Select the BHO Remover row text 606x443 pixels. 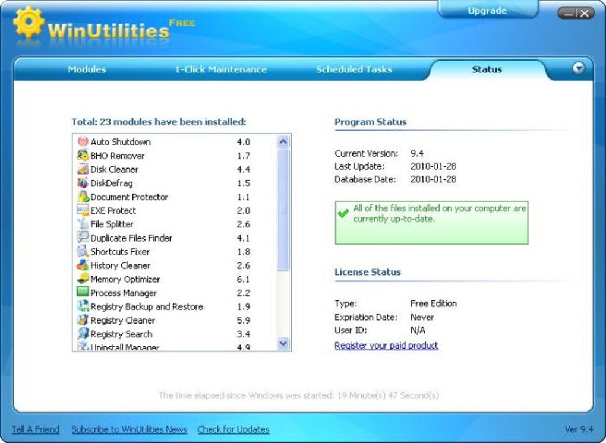click(118, 156)
